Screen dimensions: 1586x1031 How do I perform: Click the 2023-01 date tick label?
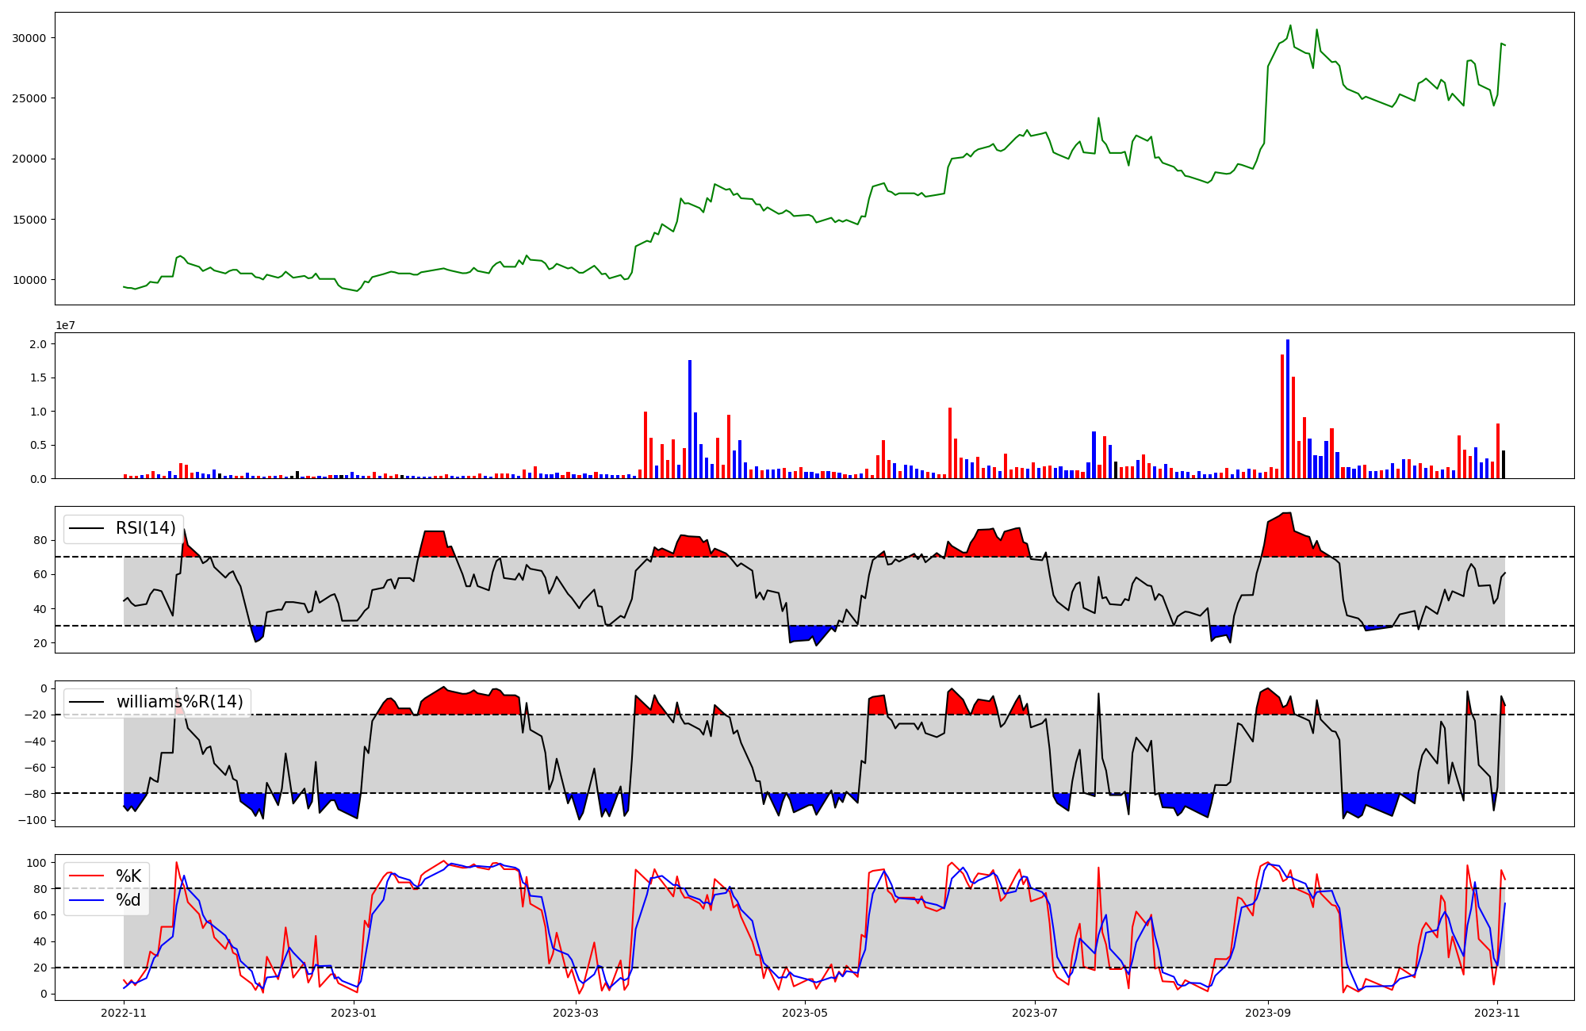[x=354, y=1013]
